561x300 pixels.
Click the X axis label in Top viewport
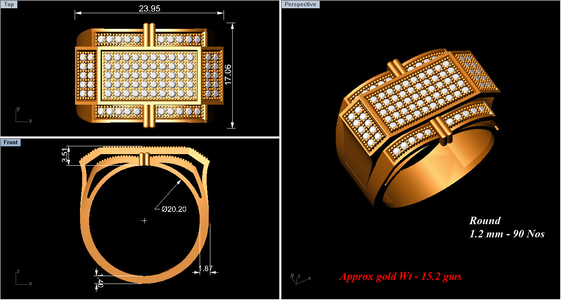click(x=31, y=121)
